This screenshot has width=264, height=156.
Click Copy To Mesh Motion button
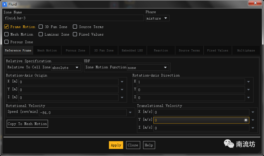[27, 124]
